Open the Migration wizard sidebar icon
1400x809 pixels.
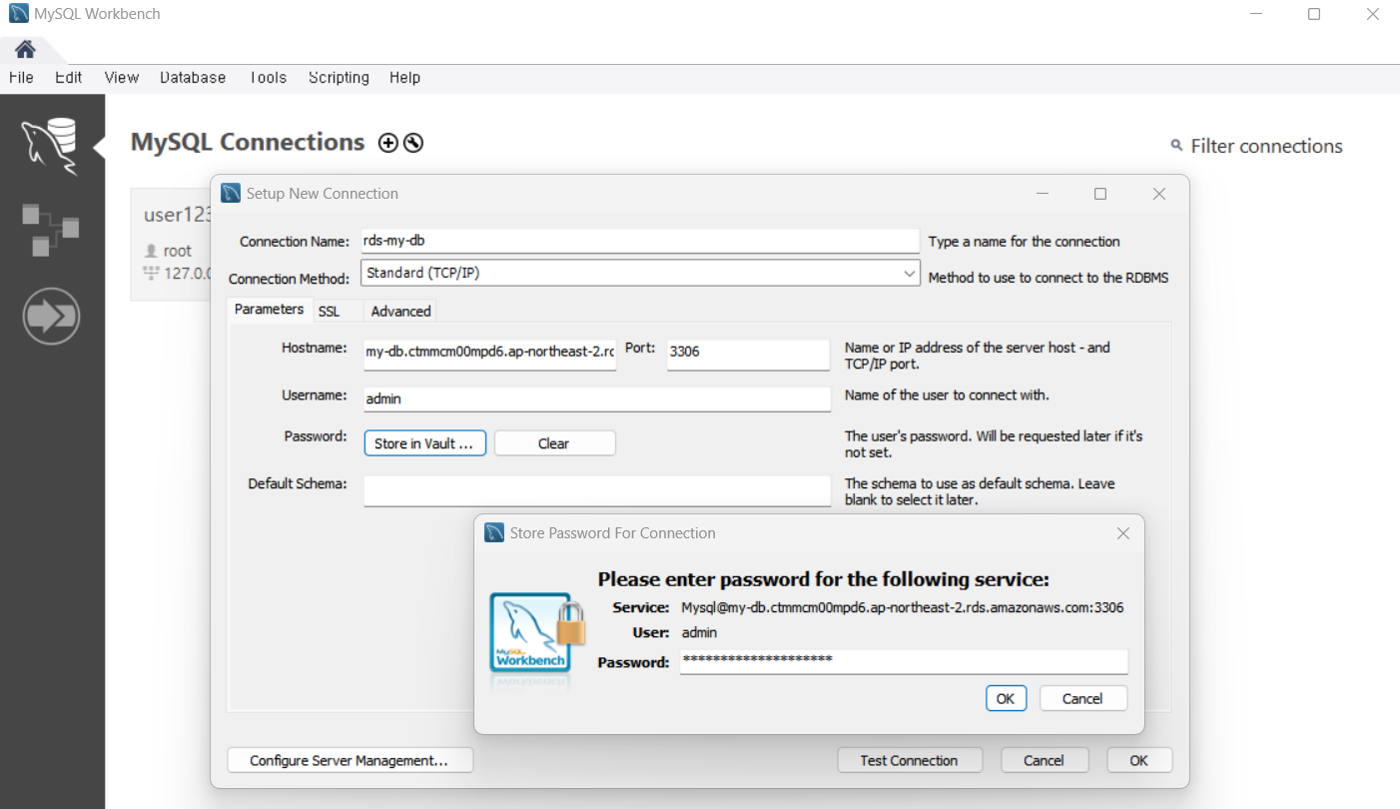[x=51, y=317]
